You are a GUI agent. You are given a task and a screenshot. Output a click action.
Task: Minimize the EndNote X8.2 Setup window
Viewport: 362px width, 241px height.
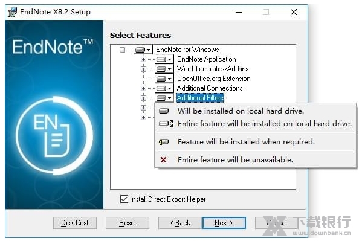click(x=239, y=12)
